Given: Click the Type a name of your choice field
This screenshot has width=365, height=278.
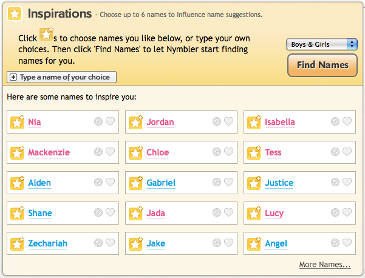Looking at the screenshot, I should [62, 77].
